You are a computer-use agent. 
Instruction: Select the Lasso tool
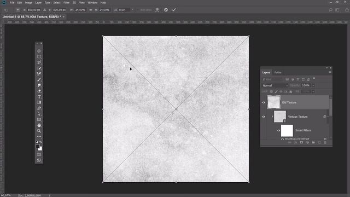click(x=39, y=62)
